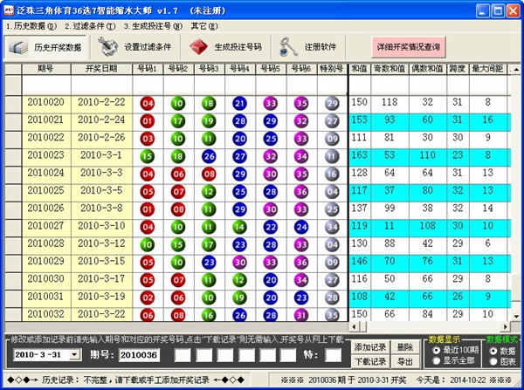Open 设置过滤条件 from the toolbar
This screenshot has width=524, height=390.
(x=108, y=46)
